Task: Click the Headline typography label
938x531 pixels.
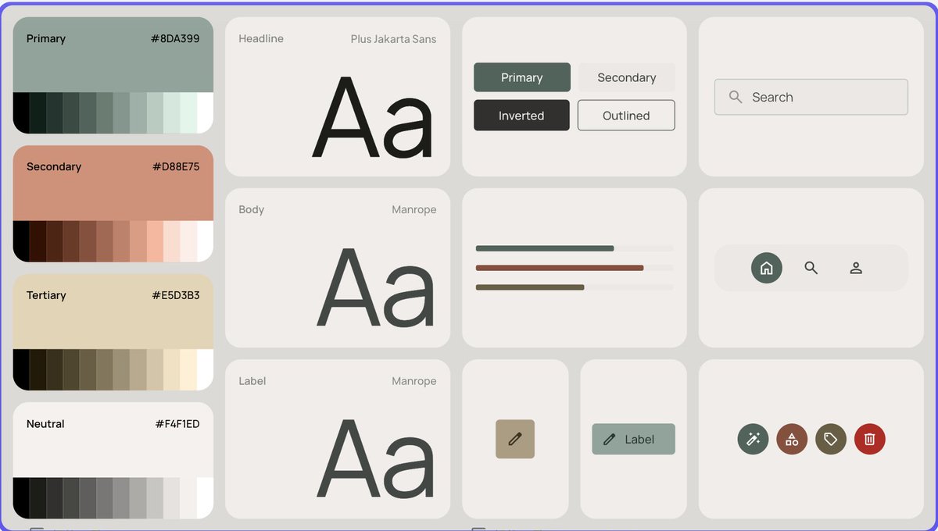Action: (x=261, y=38)
